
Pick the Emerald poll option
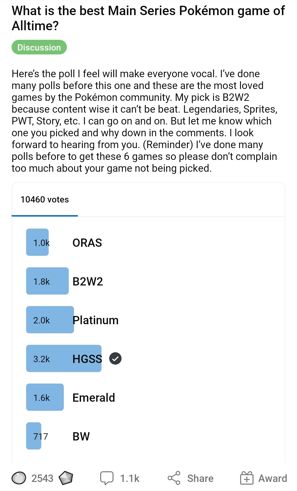pyautogui.click(x=94, y=398)
